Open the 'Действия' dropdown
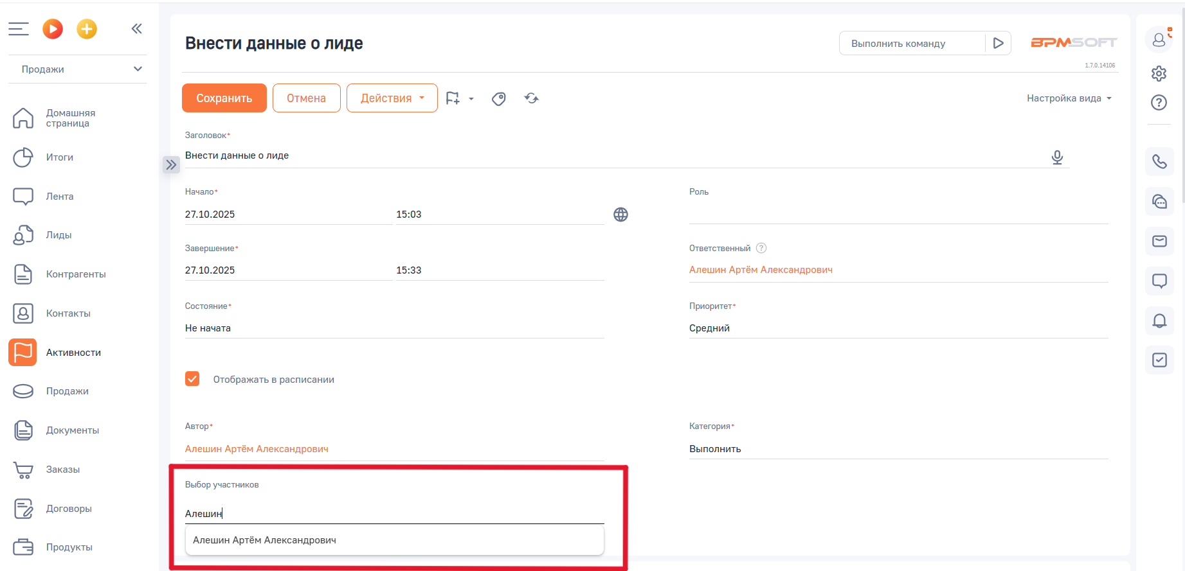The height and width of the screenshot is (571, 1185). 392,98
